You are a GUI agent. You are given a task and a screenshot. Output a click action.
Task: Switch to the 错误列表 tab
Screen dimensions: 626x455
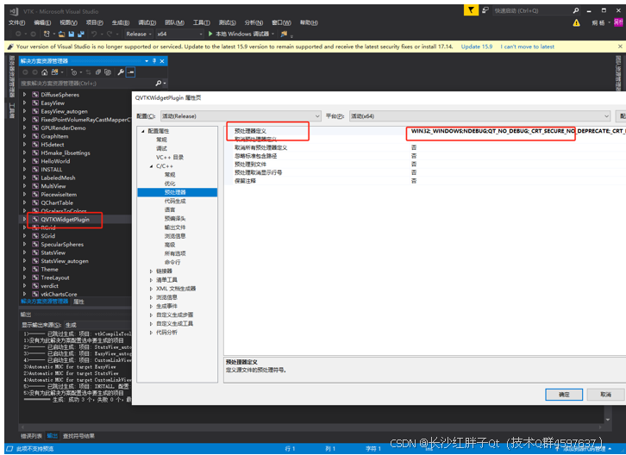coord(31,436)
